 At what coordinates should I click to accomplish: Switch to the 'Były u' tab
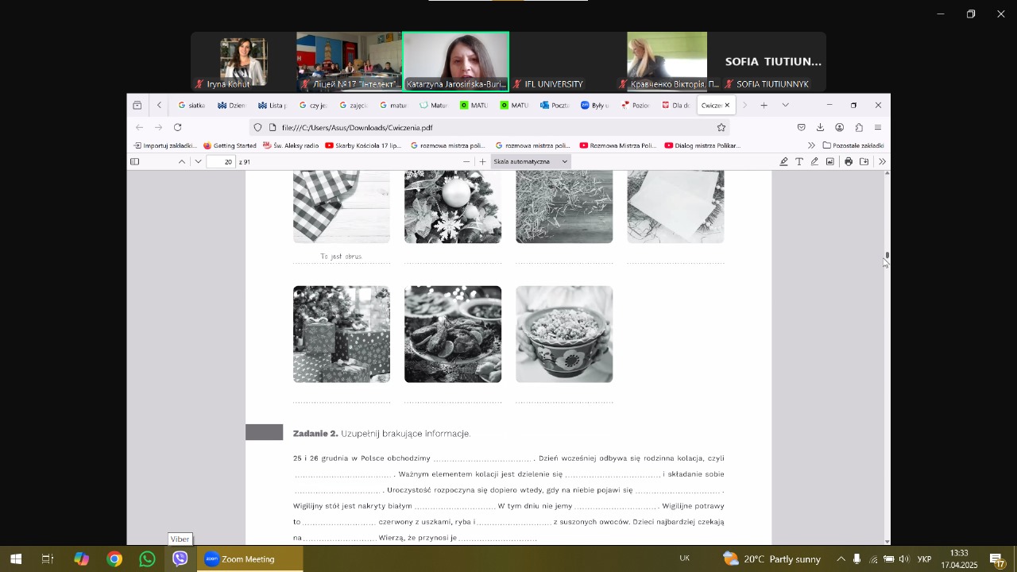point(594,105)
